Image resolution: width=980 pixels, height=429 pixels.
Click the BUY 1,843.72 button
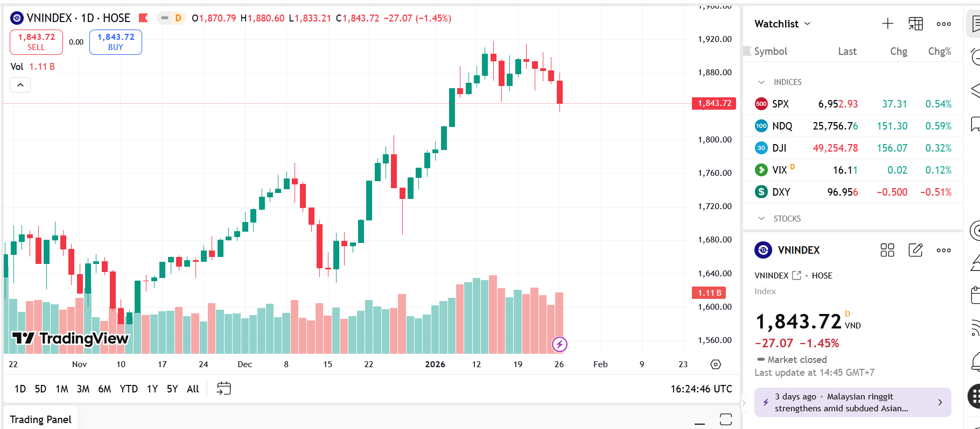tap(116, 42)
